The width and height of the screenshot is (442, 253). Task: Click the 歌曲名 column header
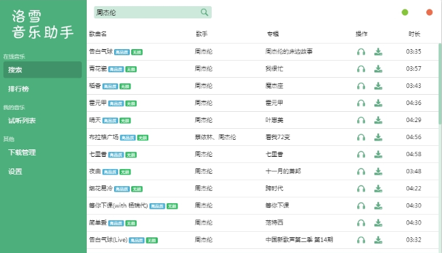[x=98, y=34]
